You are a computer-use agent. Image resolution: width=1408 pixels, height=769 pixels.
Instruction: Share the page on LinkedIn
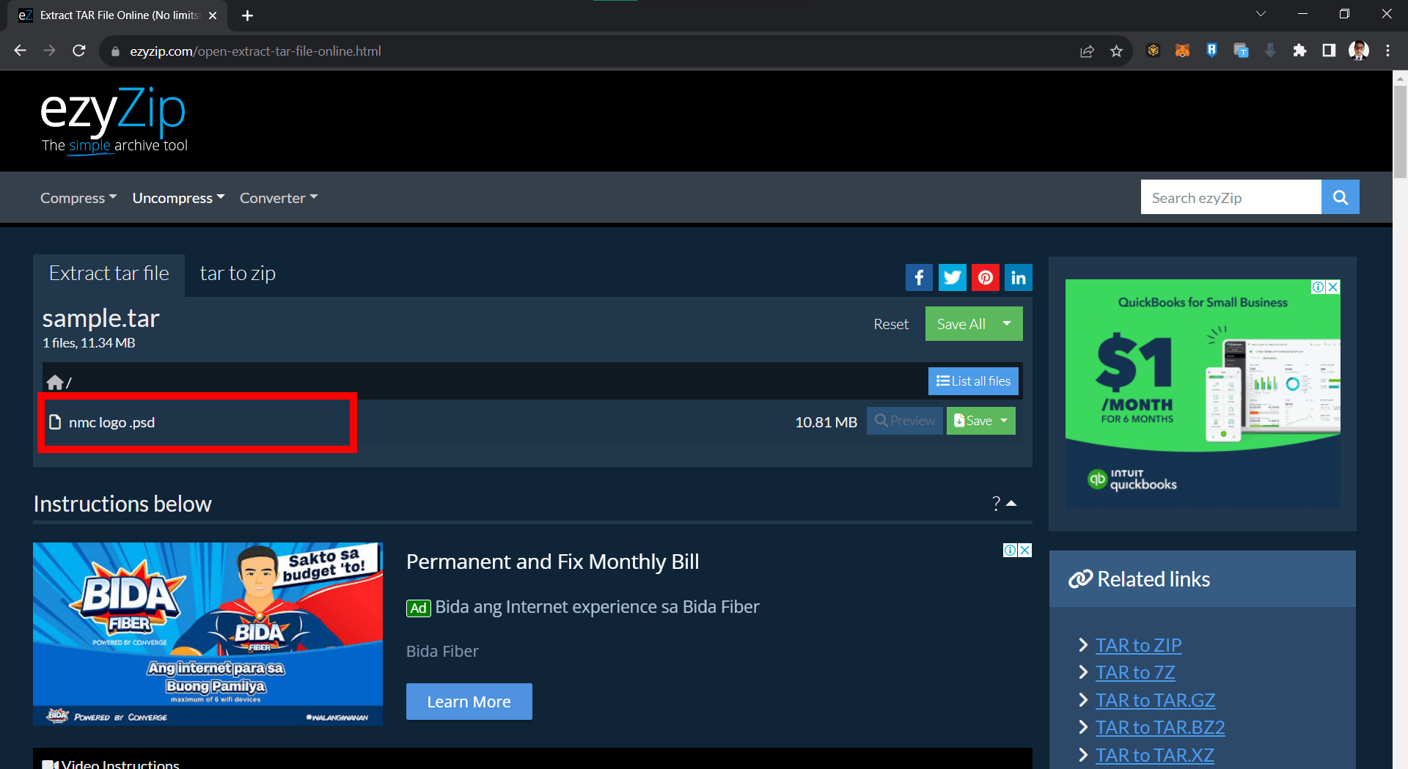pos(1018,277)
